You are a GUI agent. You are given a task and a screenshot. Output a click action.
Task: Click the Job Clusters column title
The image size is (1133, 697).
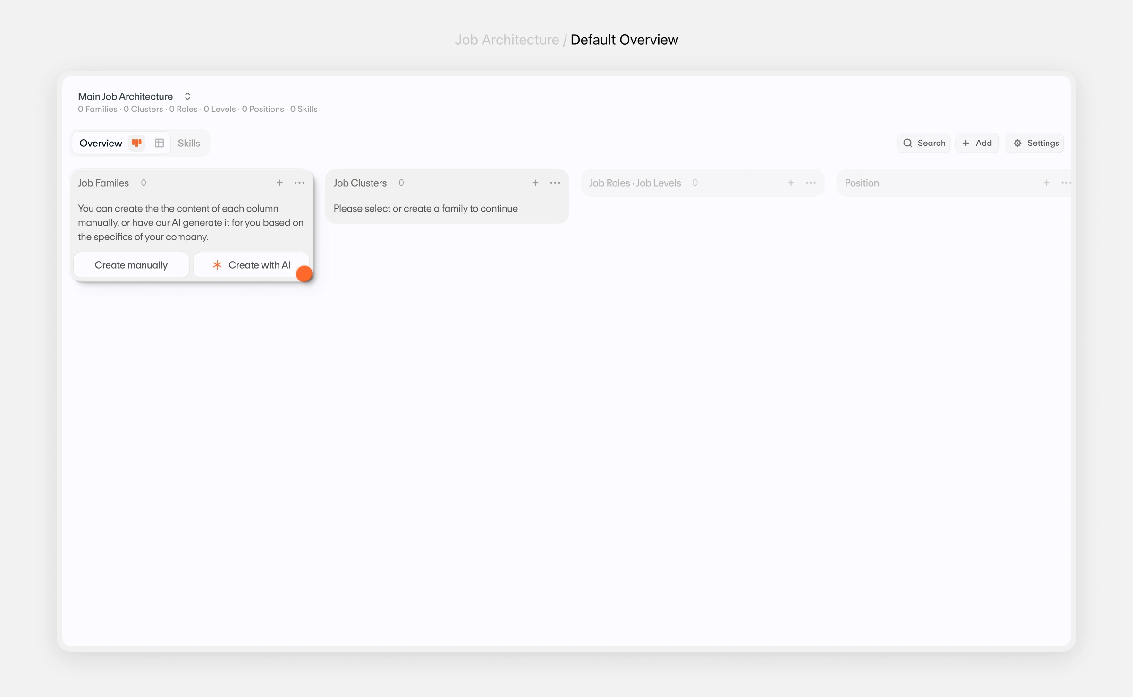click(360, 183)
